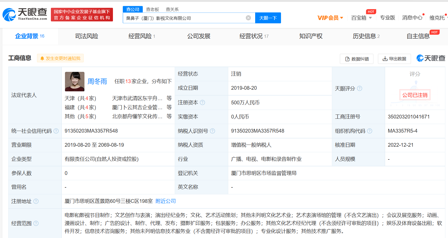Image resolution: width=448 pixels, height=238 pixels.
Task: Open 消息中心 notifications
Action: (x=412, y=18)
